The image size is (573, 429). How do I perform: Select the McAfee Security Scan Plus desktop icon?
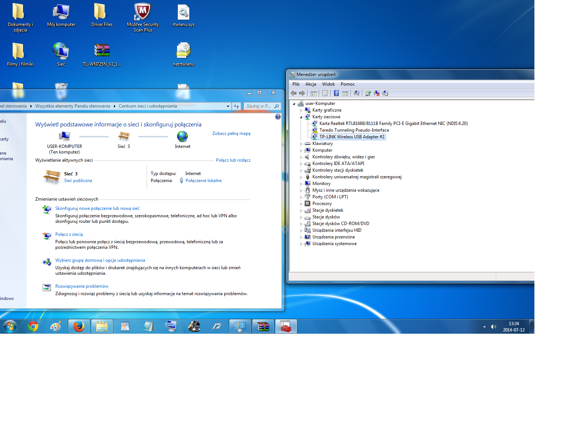143,17
